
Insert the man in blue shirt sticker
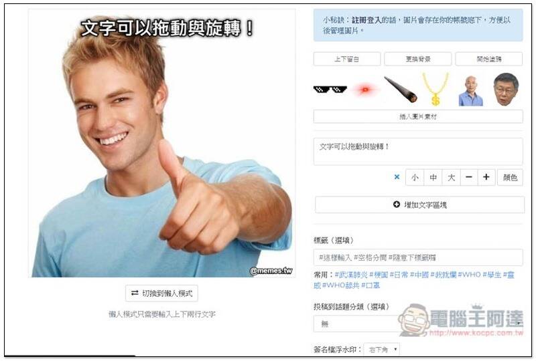tap(471, 91)
